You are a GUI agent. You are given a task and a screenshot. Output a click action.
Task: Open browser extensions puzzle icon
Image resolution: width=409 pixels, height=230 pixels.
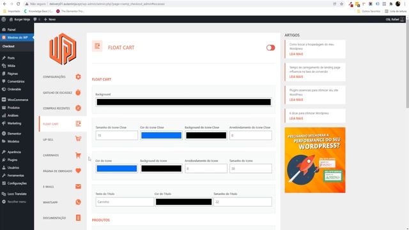point(390,4)
